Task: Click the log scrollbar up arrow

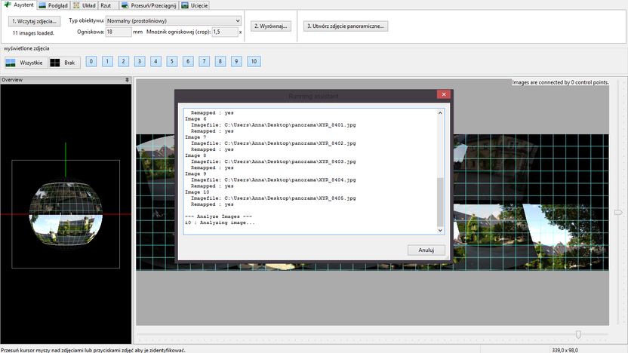Action: (x=440, y=113)
